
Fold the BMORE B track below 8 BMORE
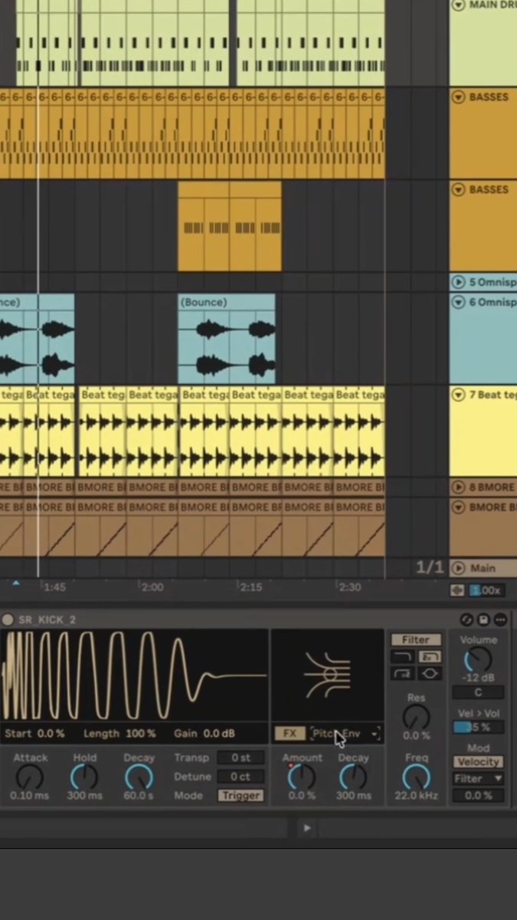pyautogui.click(x=459, y=507)
